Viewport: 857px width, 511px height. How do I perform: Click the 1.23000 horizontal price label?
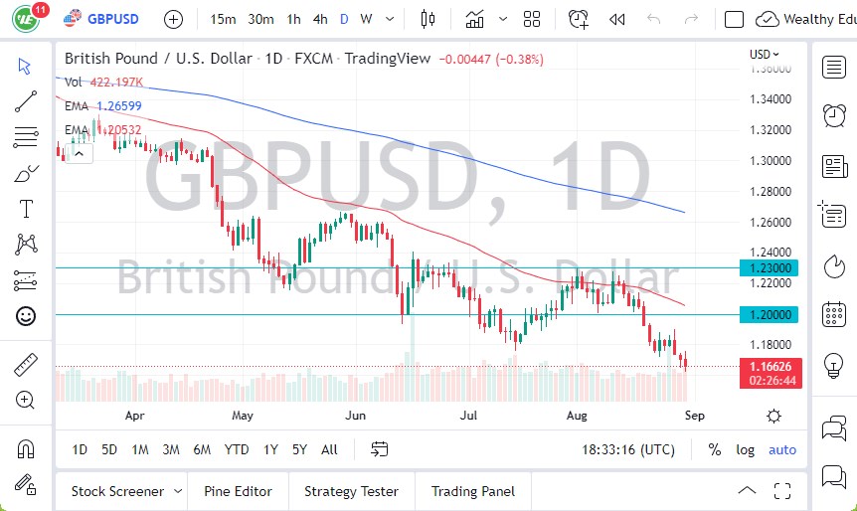[x=772, y=267]
